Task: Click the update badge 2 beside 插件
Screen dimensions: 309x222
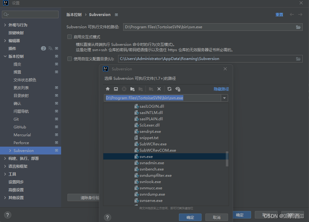Action: tap(43, 48)
